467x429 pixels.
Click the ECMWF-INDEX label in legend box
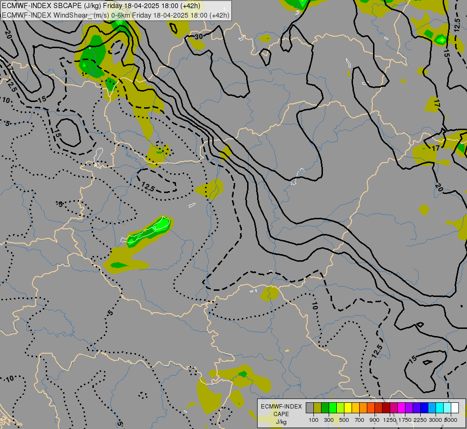[x=281, y=407]
